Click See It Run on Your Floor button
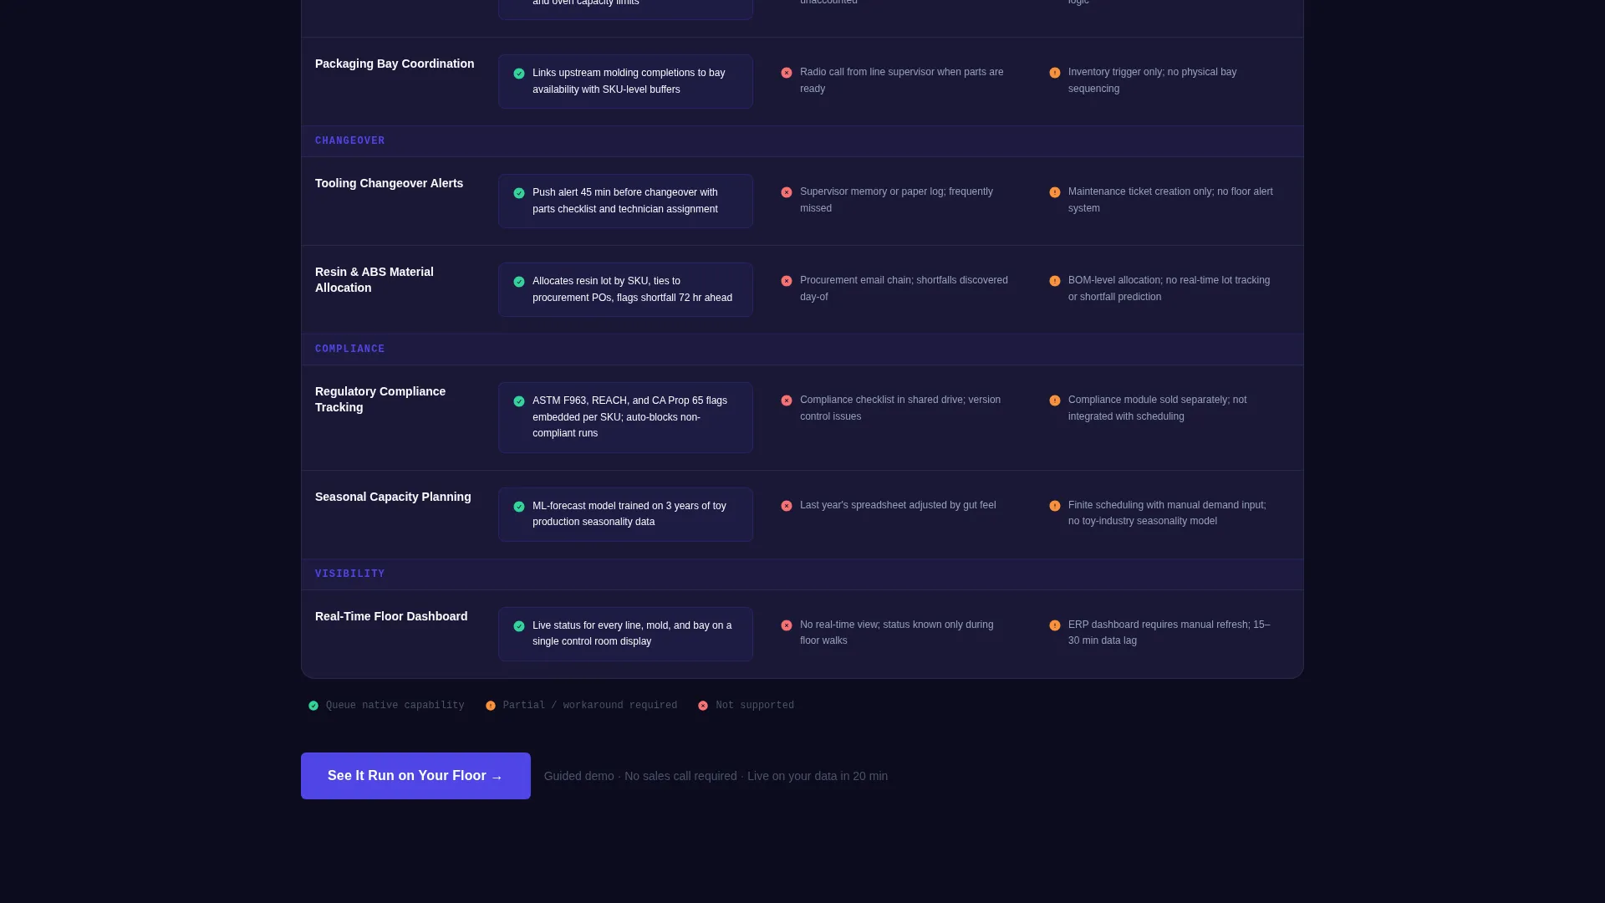Image resolution: width=1605 pixels, height=903 pixels. (x=415, y=776)
